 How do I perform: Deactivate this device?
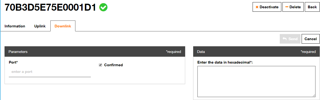[x=267, y=7]
